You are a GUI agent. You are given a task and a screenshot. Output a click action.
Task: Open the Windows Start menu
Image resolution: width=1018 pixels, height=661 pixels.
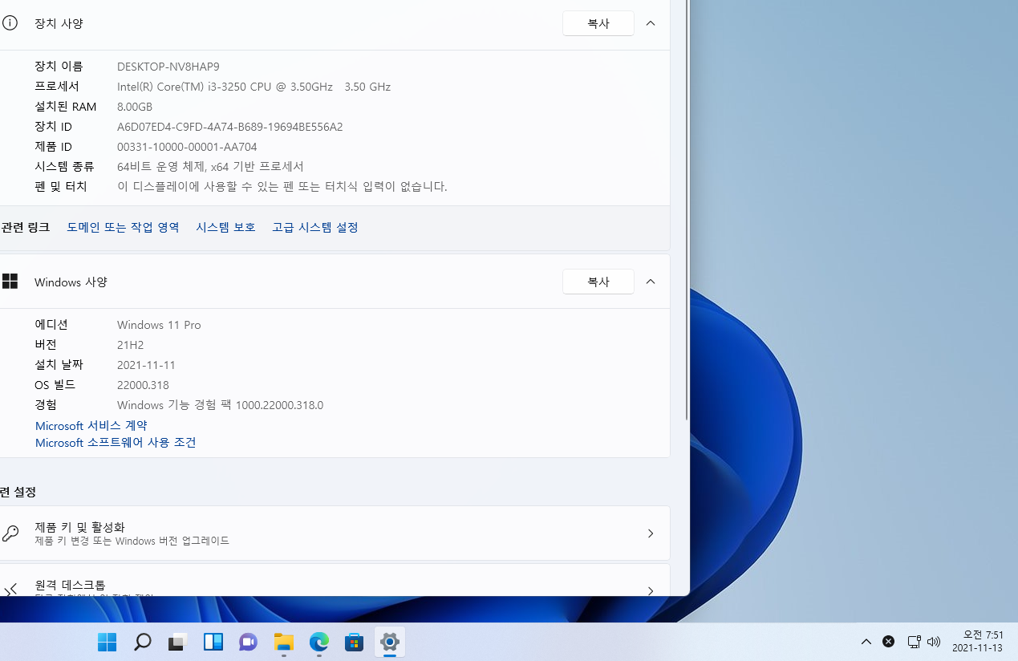click(107, 642)
